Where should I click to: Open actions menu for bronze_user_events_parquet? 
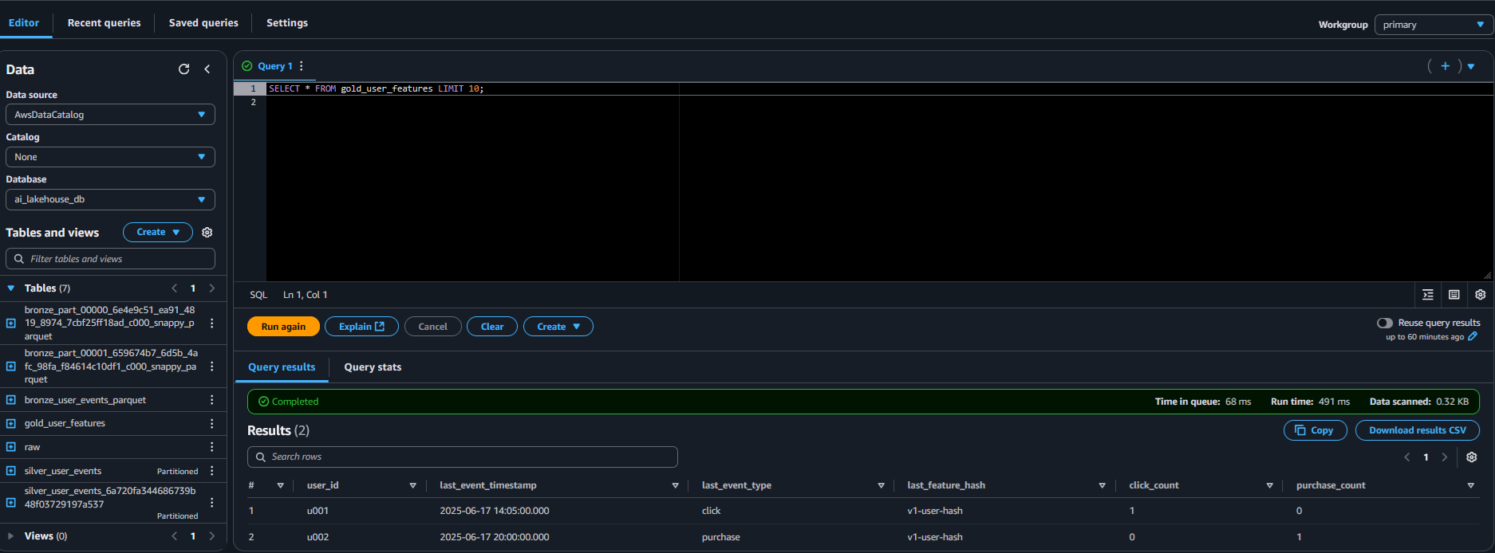pos(212,400)
